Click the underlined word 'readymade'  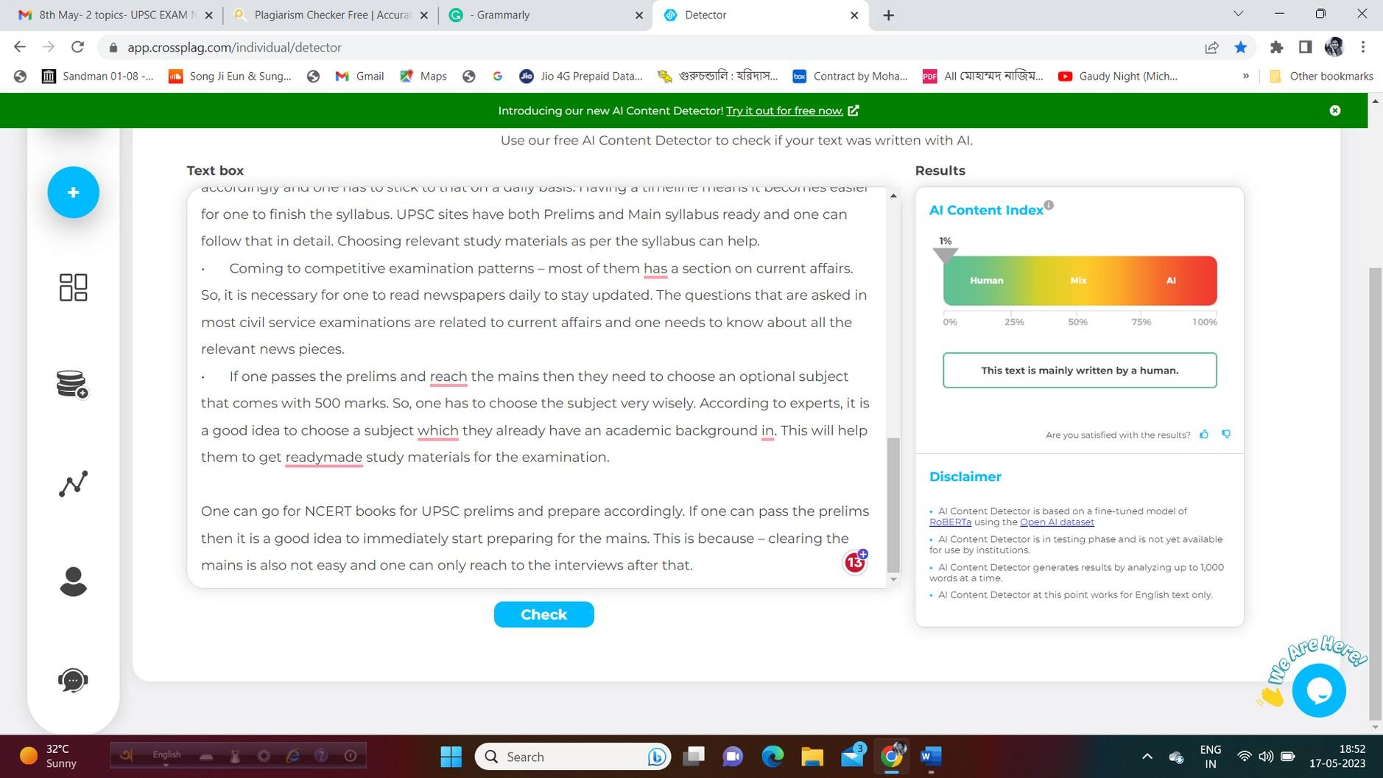click(323, 457)
